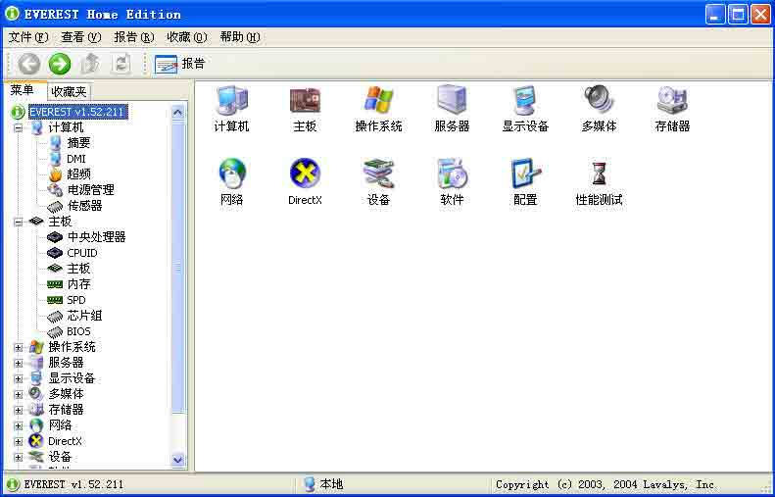Select 电源管理 in the tree
This screenshot has width=775, height=497.
(90, 190)
